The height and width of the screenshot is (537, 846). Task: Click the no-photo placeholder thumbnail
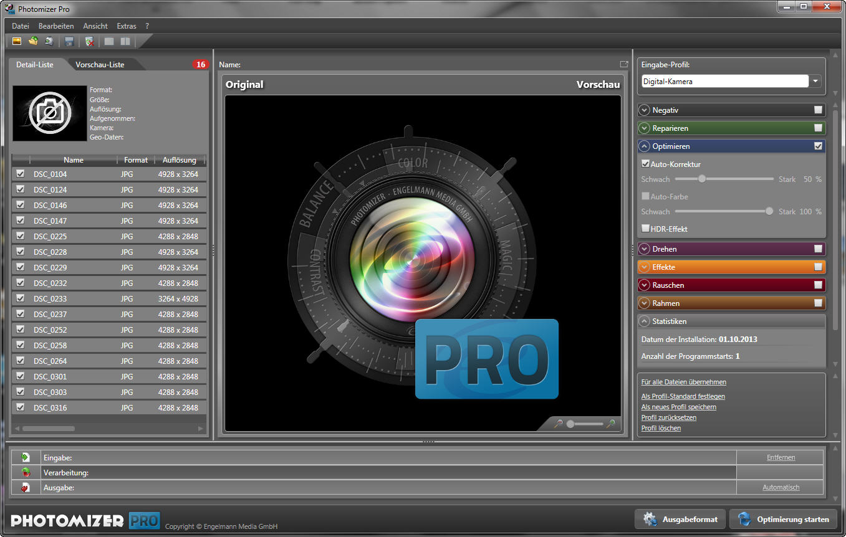click(49, 113)
